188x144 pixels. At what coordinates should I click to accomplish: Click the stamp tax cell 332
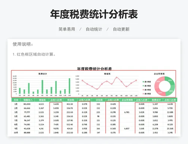[98, 104]
